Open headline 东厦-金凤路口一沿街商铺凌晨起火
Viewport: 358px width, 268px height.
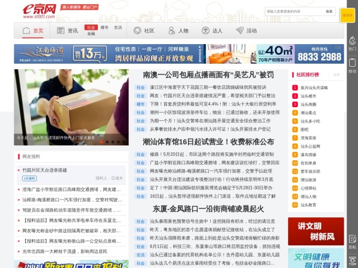pyautogui.click(x=208, y=209)
